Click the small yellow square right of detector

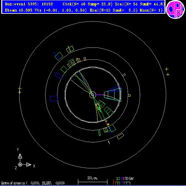129,96
